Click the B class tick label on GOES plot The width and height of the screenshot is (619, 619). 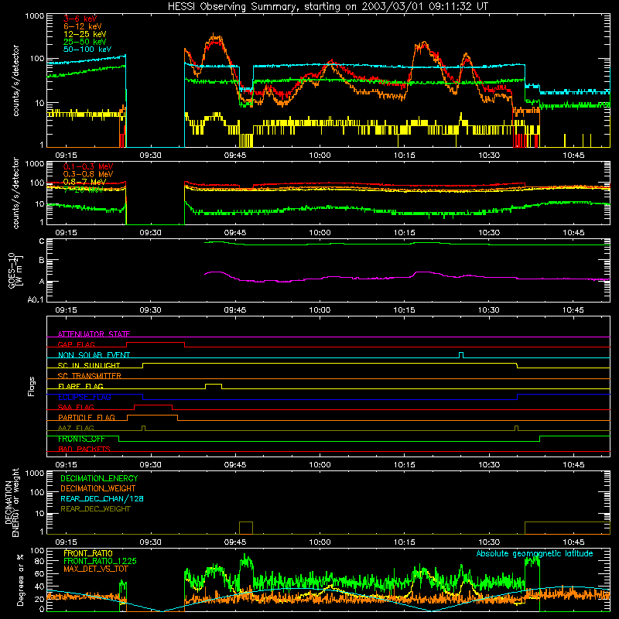point(42,260)
